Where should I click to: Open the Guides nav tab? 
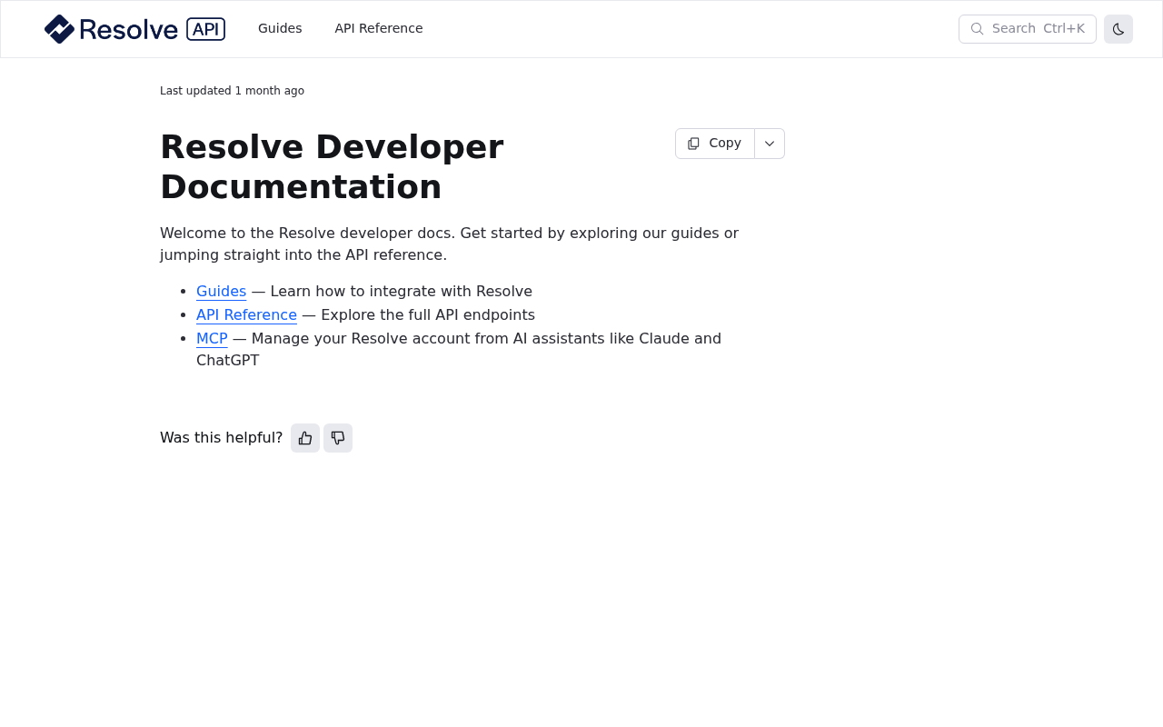[x=280, y=28]
